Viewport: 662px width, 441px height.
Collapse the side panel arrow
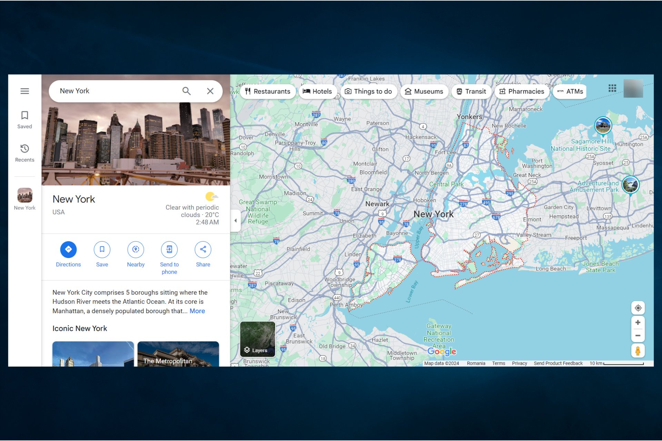point(235,220)
